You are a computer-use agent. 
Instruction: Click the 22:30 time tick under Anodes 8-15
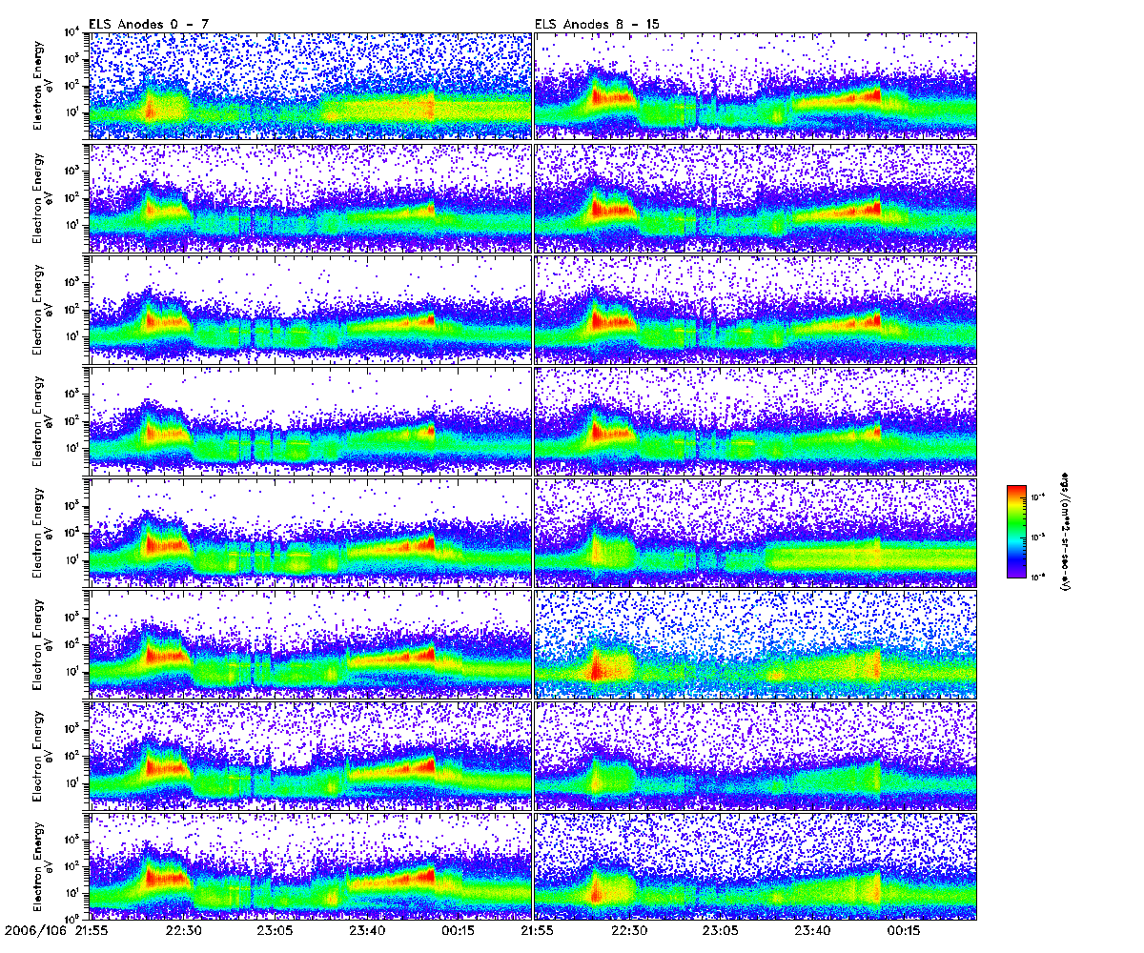coord(629,929)
